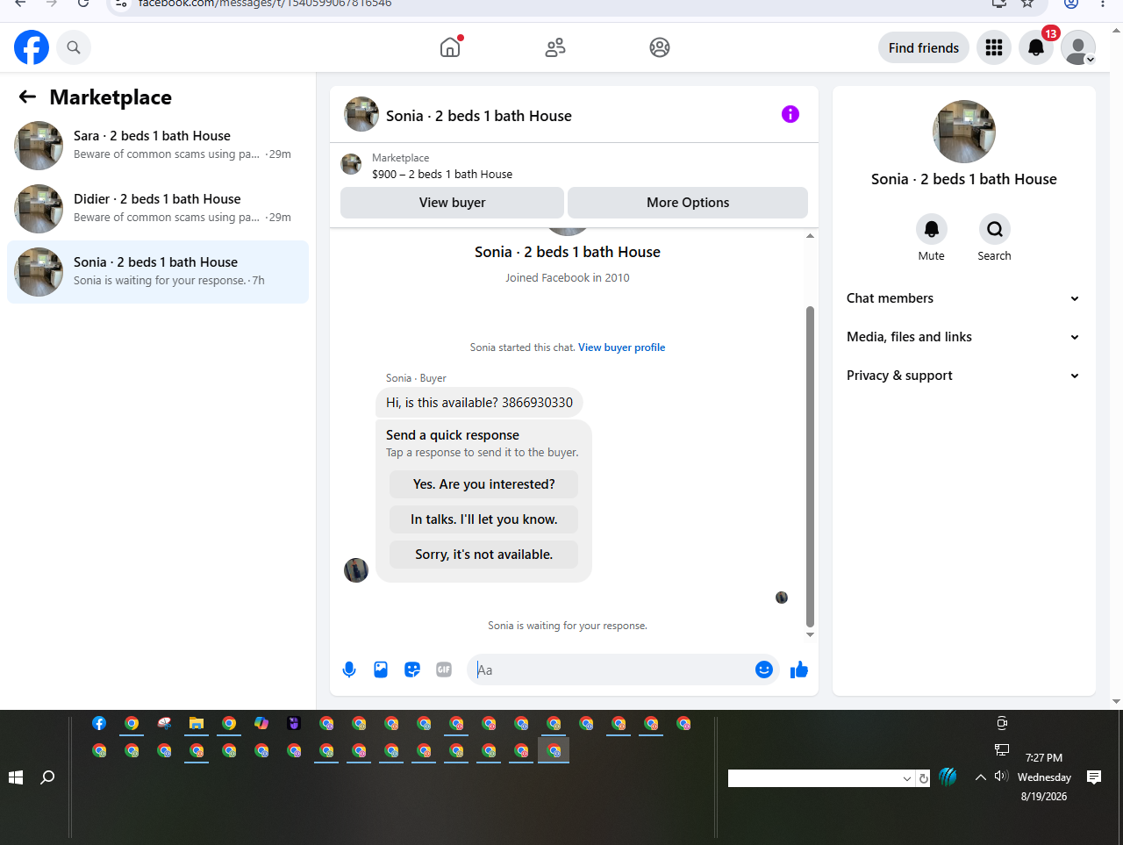Viewport: 1123px width, 845px height.
Task: Show hidden system tray icons chevron
Action: tap(981, 777)
